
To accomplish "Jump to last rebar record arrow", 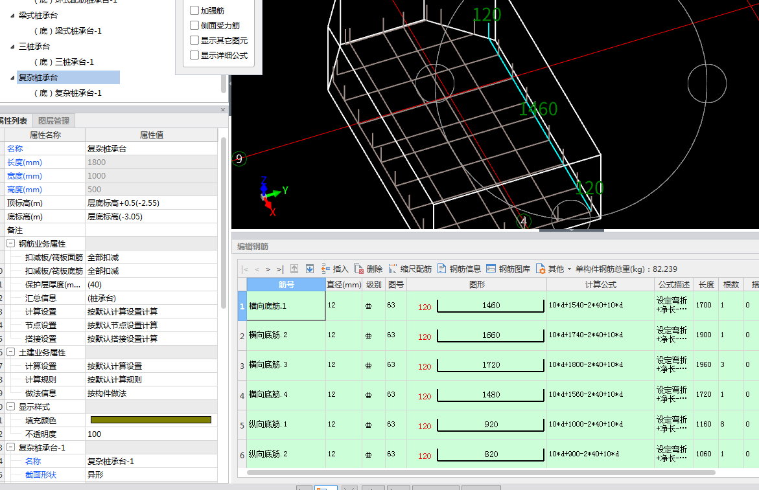I will click(280, 269).
